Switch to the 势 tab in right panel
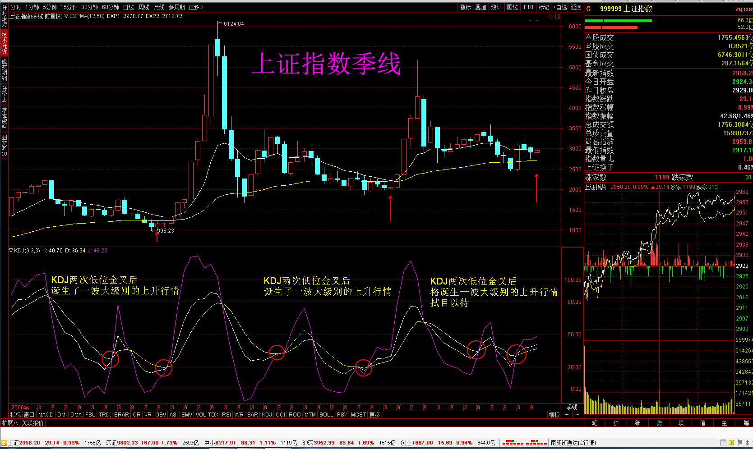The image size is (753, 449). click(x=659, y=423)
